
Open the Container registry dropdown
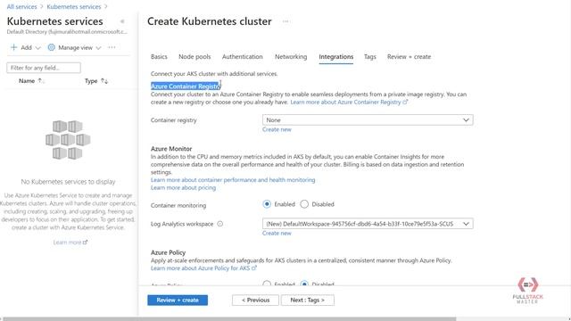[x=368, y=120]
